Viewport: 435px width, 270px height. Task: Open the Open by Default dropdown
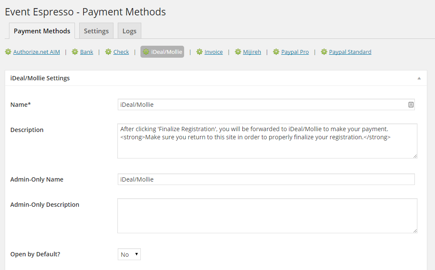point(129,254)
